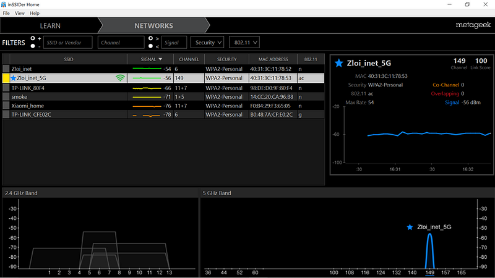Image resolution: width=495 pixels, height=278 pixels.
Task: Select the greater-than signal filter radio
Action: [150, 38]
